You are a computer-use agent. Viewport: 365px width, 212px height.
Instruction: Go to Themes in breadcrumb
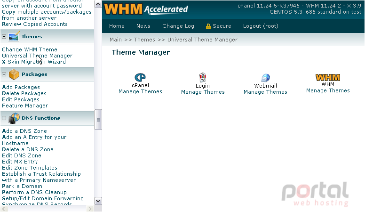144,40
